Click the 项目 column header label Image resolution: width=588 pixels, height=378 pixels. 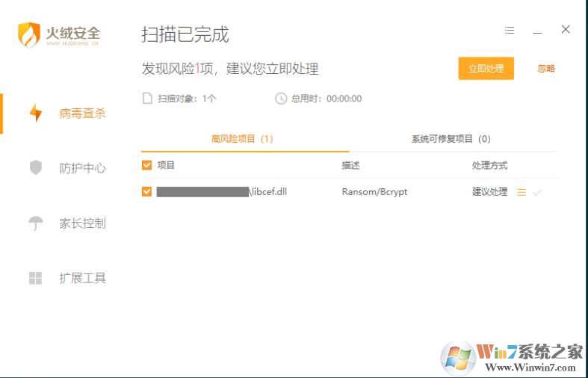[x=166, y=165]
